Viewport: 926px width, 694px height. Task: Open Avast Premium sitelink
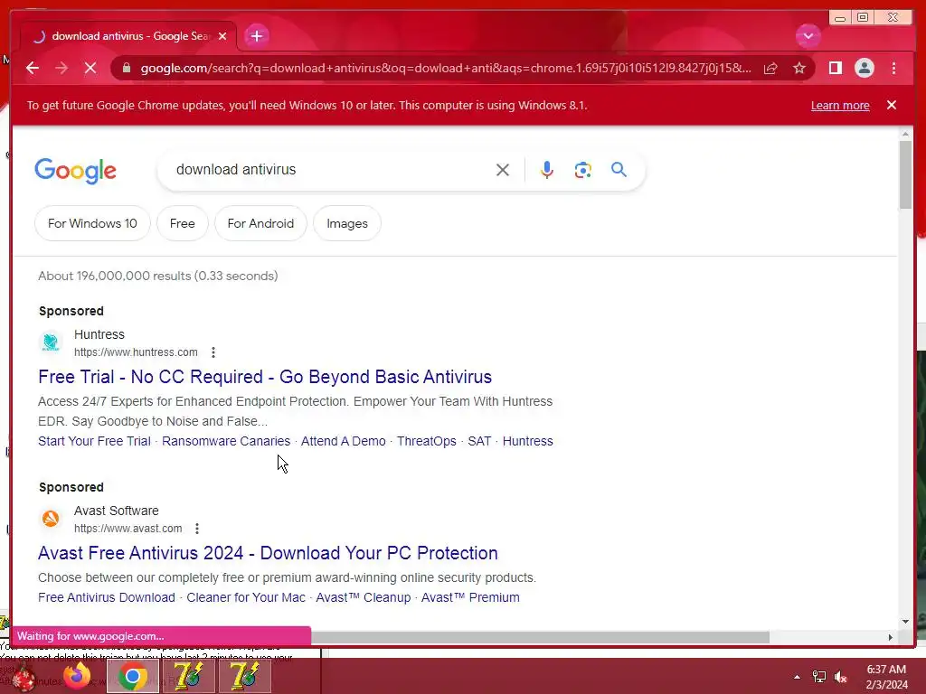tap(470, 598)
